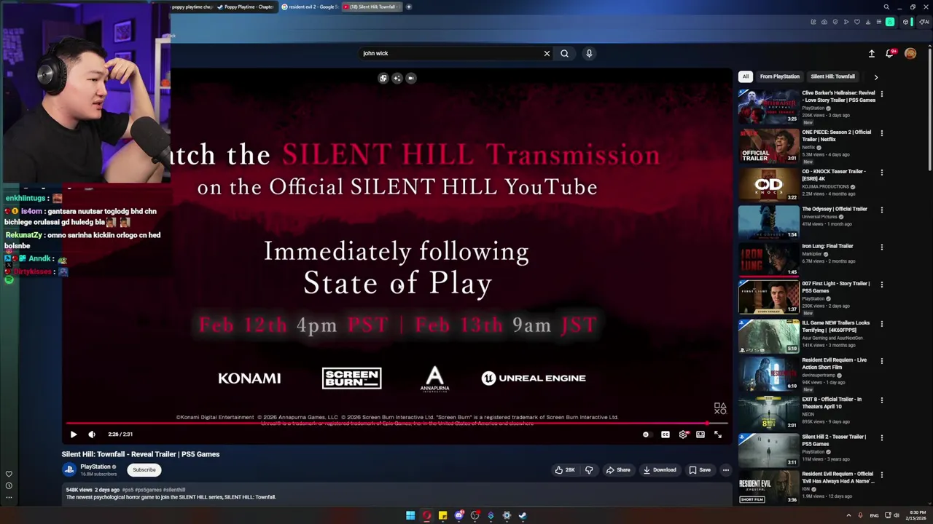Click the browser toolbar download arrow icon
The height and width of the screenshot is (524, 933).
coord(868,22)
